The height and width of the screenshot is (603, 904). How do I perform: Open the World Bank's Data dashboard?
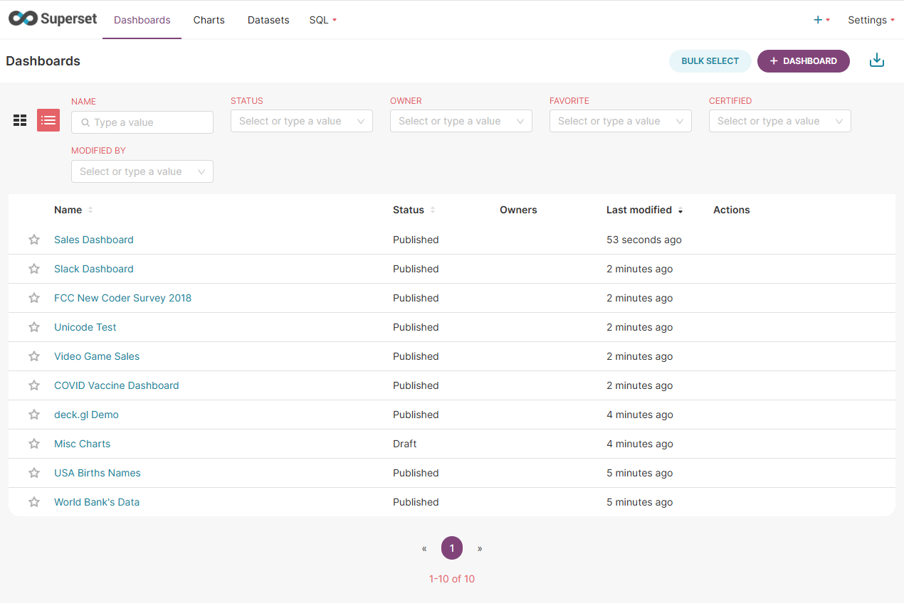tap(97, 502)
